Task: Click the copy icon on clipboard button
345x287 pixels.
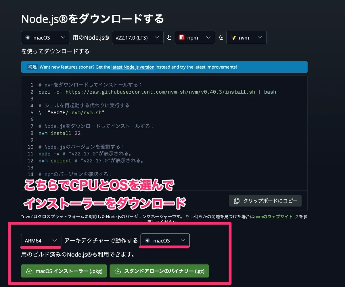Action: (237, 201)
